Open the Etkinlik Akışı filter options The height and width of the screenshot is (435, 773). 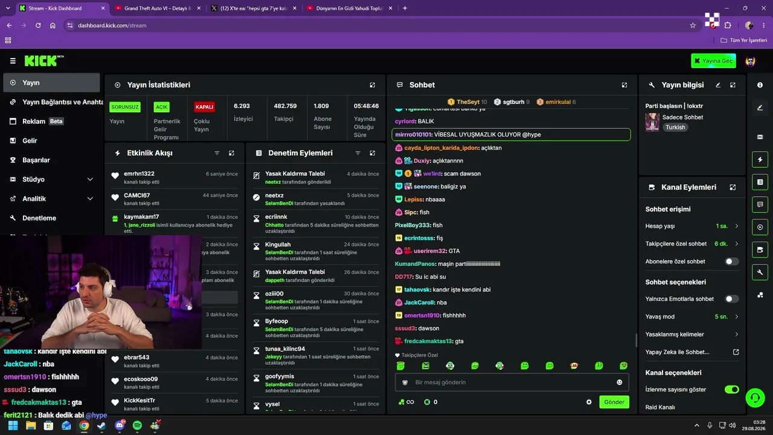click(217, 153)
